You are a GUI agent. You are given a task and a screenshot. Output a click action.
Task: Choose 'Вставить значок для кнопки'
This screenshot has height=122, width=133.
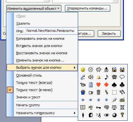click(42, 46)
